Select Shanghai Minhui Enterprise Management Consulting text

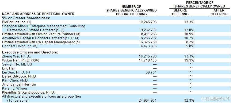tap(44, 26)
